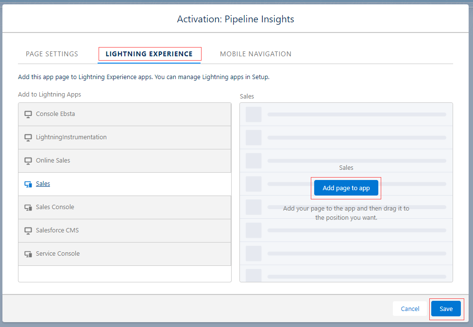Click the Sales Console device icon

pos(28,207)
